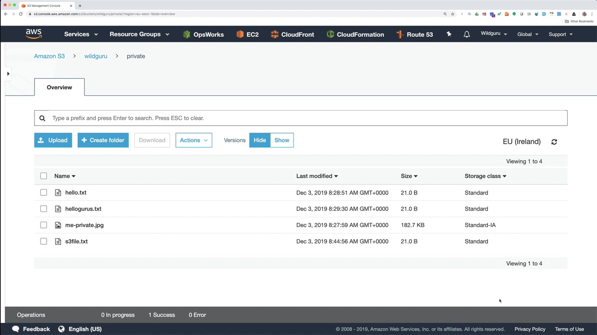
Task: Sort by Size column
Action: 409,176
